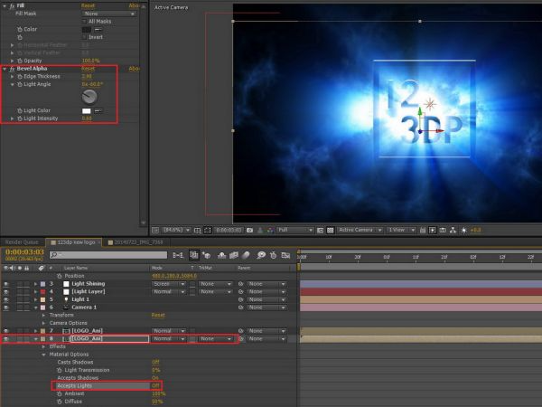Screen dimensions: 542x407
Task: Click auto-keyframe stopwatch icon in timeline
Action: pyautogui.click(x=273, y=255)
